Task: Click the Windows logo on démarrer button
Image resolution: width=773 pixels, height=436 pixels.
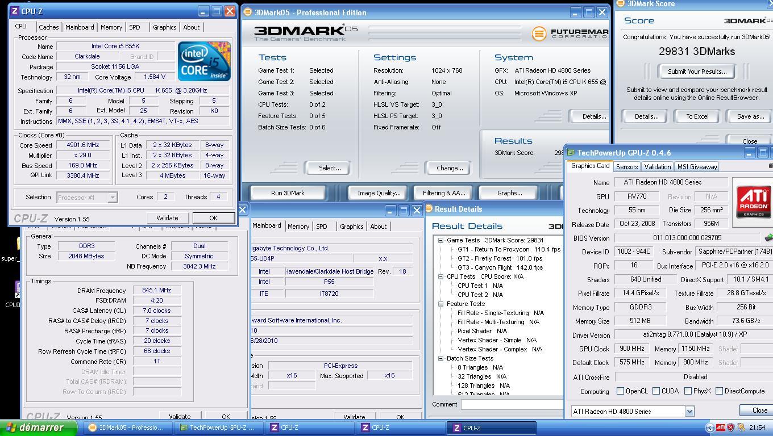Action: (10, 427)
